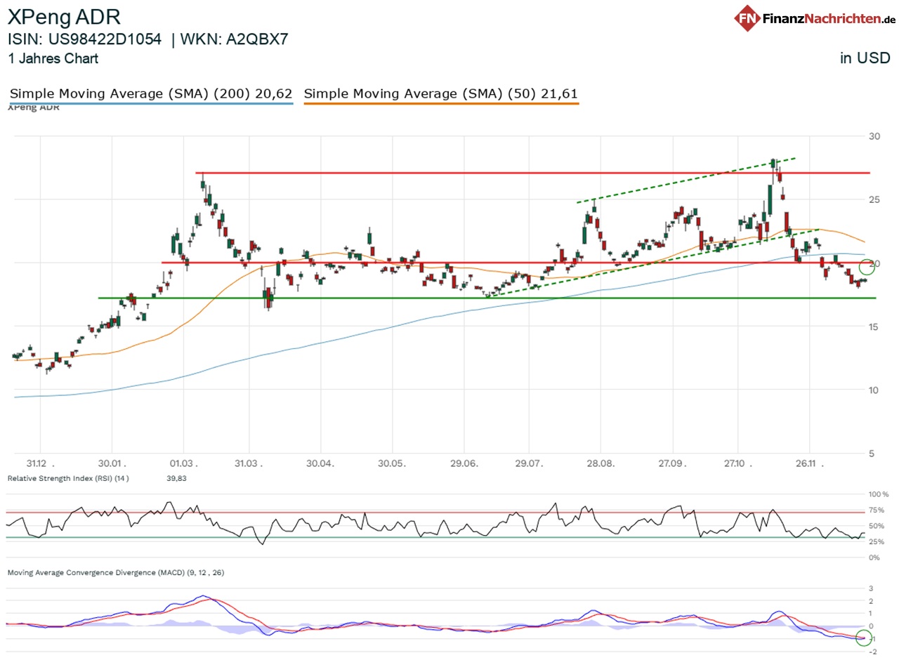Image resolution: width=899 pixels, height=660 pixels.
Task: Switch to the 1 Jahres Chart view
Action: 53,59
